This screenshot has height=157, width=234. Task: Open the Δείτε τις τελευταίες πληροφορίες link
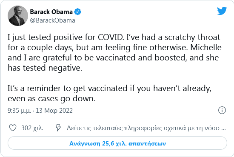146,128
